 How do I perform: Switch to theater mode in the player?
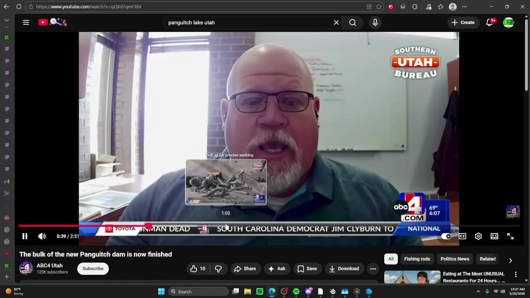coord(494,236)
